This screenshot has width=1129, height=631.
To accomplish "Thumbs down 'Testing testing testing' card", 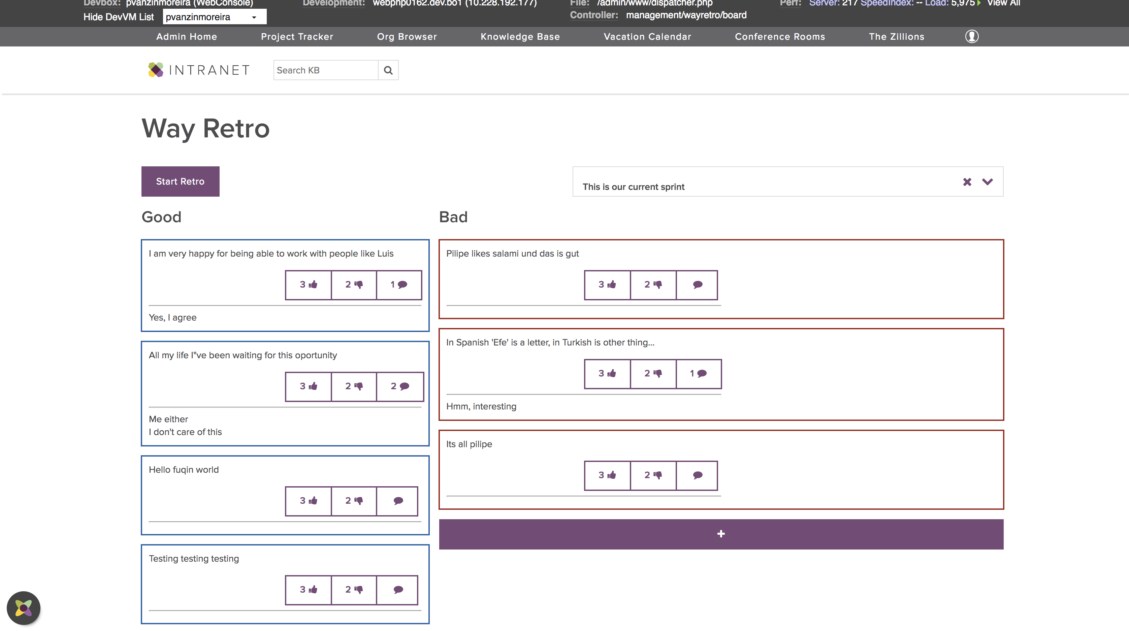I will [354, 590].
